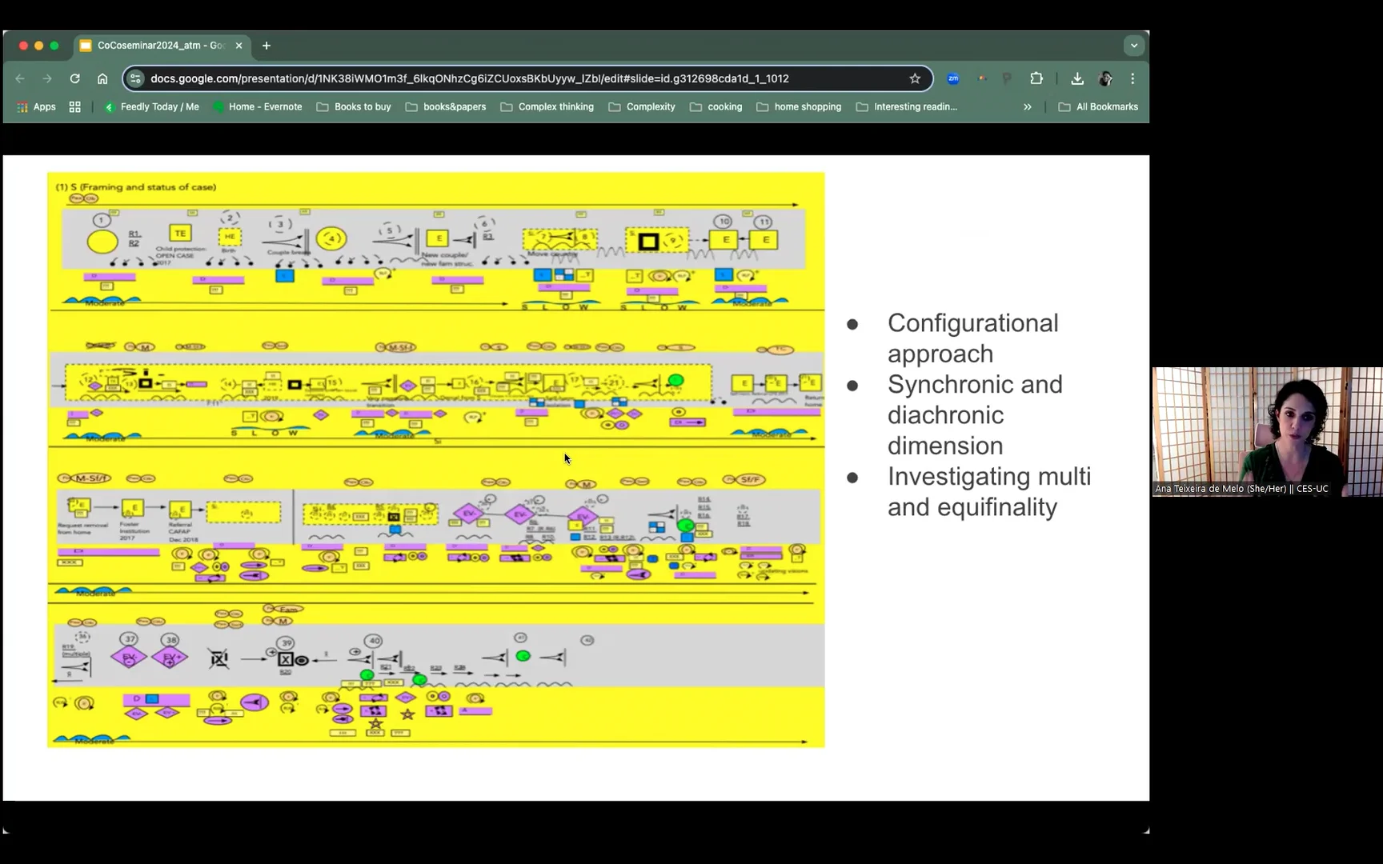Open the new tab plus button
Screen dimensions: 1383x864
point(267,46)
